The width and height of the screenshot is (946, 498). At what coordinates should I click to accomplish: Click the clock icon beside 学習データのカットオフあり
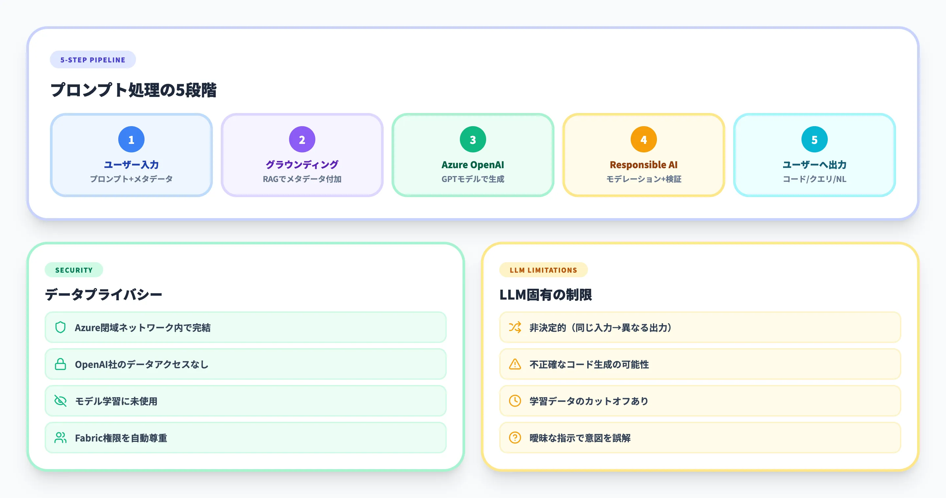click(x=515, y=401)
